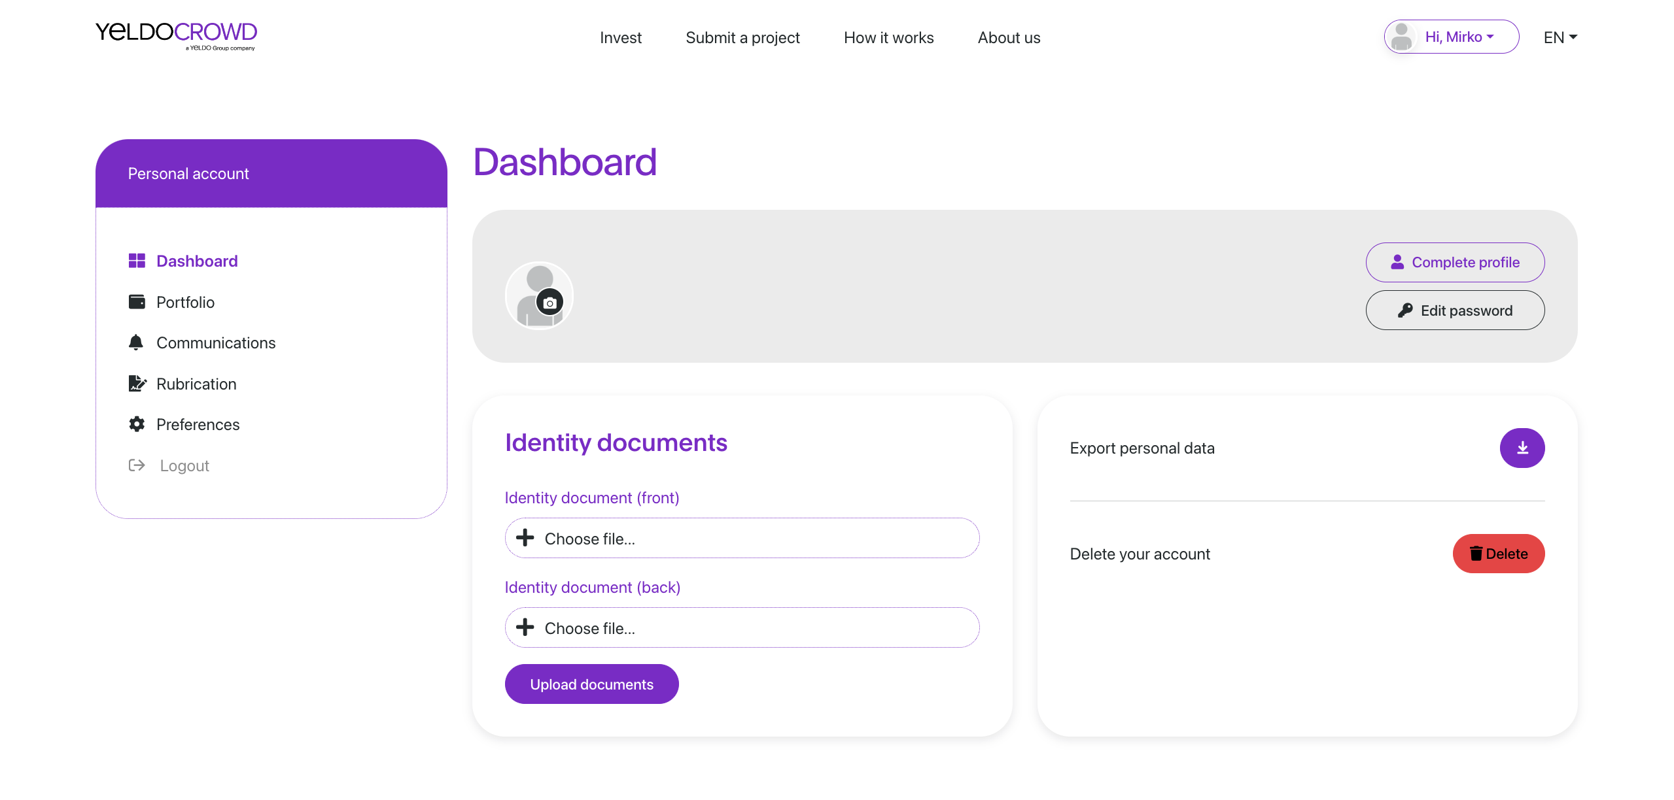Click the Export personal data label
Viewport: 1674px width, 800px height.
(1142, 448)
